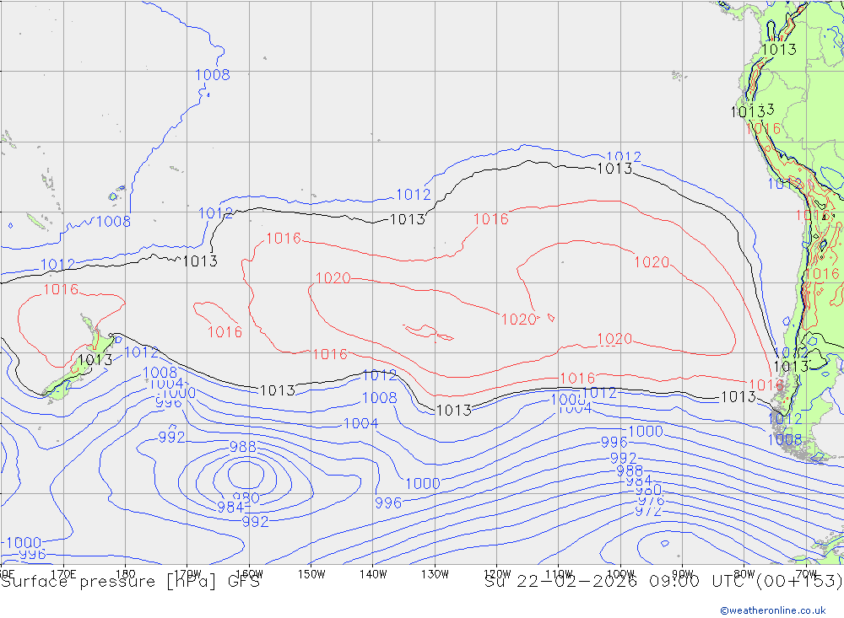The width and height of the screenshot is (844, 618).
Task: Click the 972 isobar label
Action: (648, 511)
